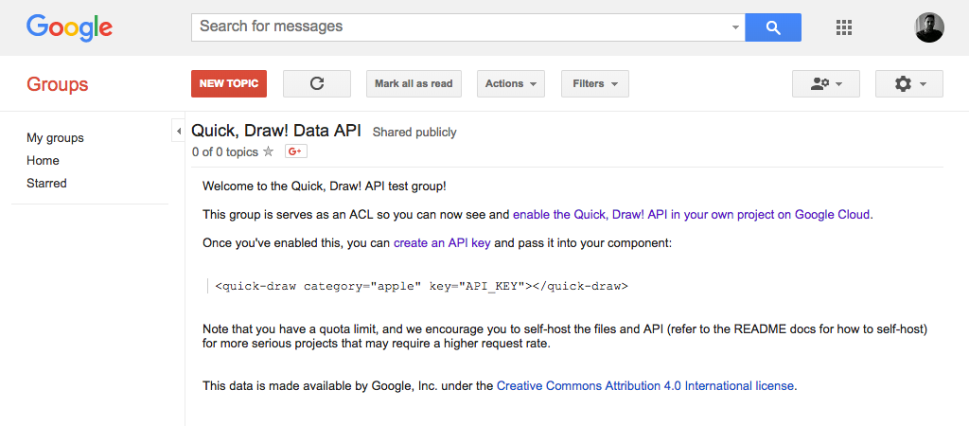Star the Quick, Draw! Data API group
This screenshot has height=426, width=969.
pos(268,151)
